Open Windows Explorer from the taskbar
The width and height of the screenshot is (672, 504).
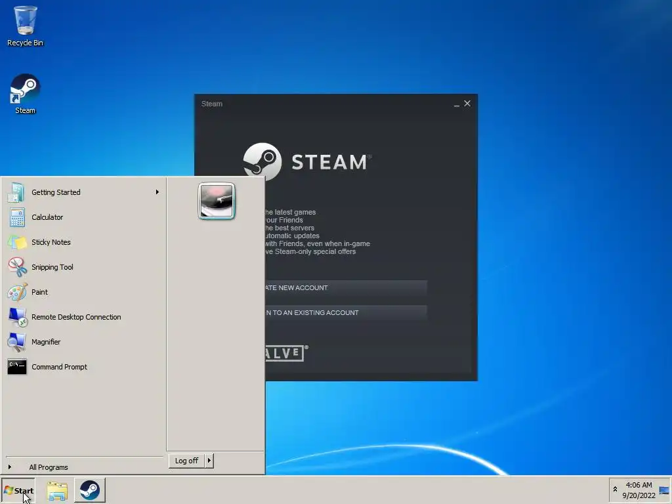(57, 491)
